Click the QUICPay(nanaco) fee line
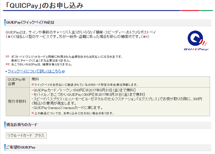Image resolution: width=215 pixels, height=154 pixels. 67,108
